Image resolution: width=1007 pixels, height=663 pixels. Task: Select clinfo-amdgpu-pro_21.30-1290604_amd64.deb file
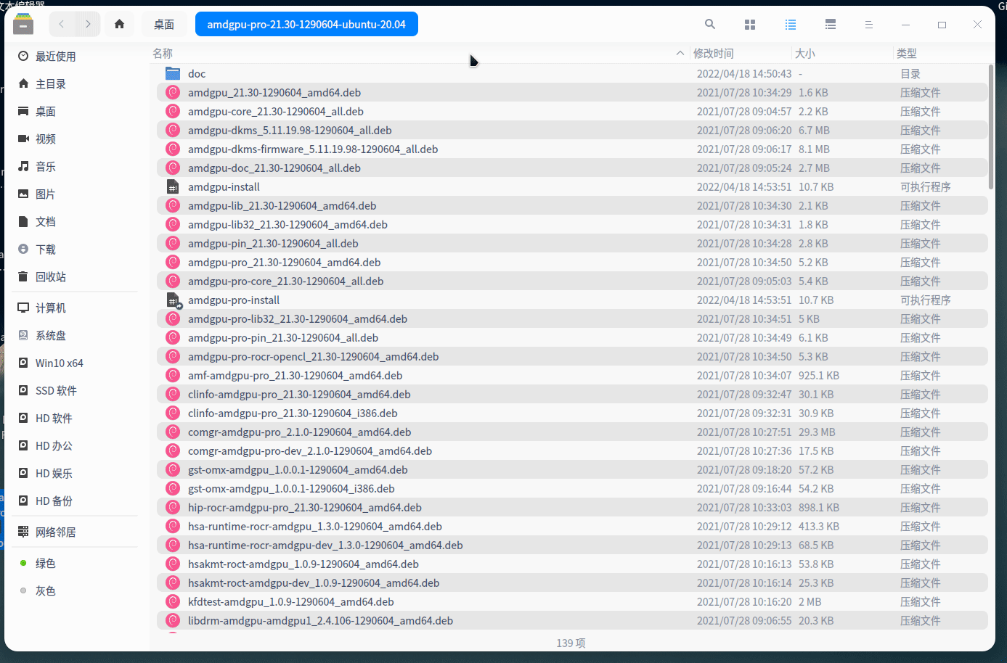click(x=572, y=395)
